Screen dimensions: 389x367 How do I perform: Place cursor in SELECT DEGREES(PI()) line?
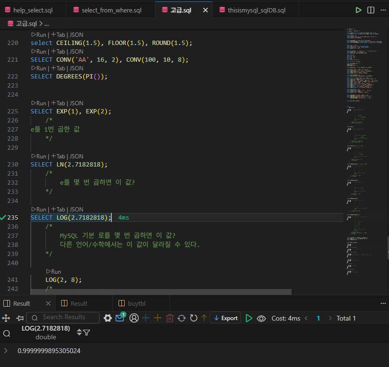[69, 77]
